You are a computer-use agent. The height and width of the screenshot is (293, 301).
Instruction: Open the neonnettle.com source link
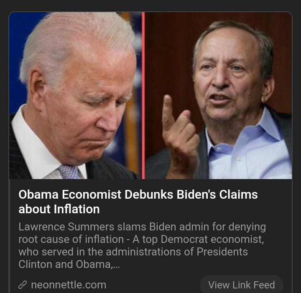[x=69, y=285]
